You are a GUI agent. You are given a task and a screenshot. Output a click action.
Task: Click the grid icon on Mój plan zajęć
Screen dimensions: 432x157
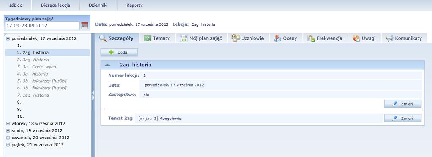184,38
